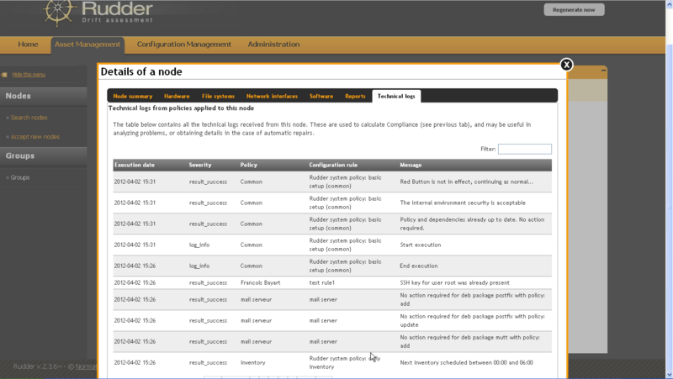Screen dimensions: 673x379
Task: Click the 'Francois Bayart' policy cell
Action: click(260, 282)
